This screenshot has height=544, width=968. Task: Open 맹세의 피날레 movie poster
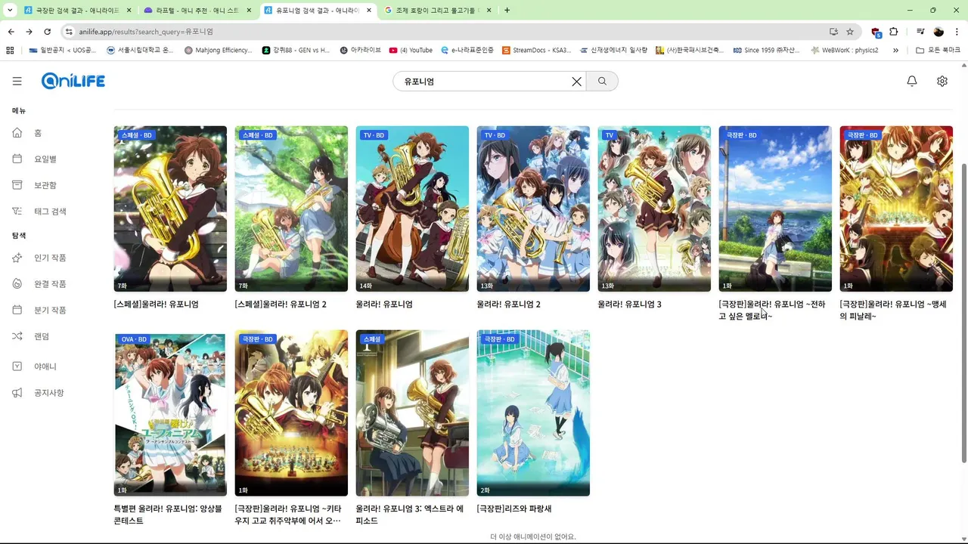896,209
